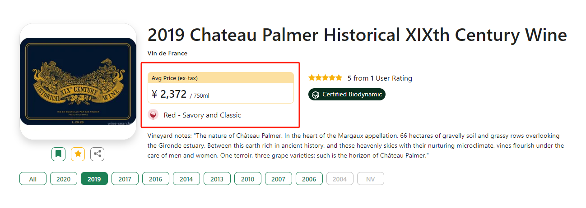Click the Certified Biodynamic leaf icon
The height and width of the screenshot is (208, 586).
(x=316, y=95)
